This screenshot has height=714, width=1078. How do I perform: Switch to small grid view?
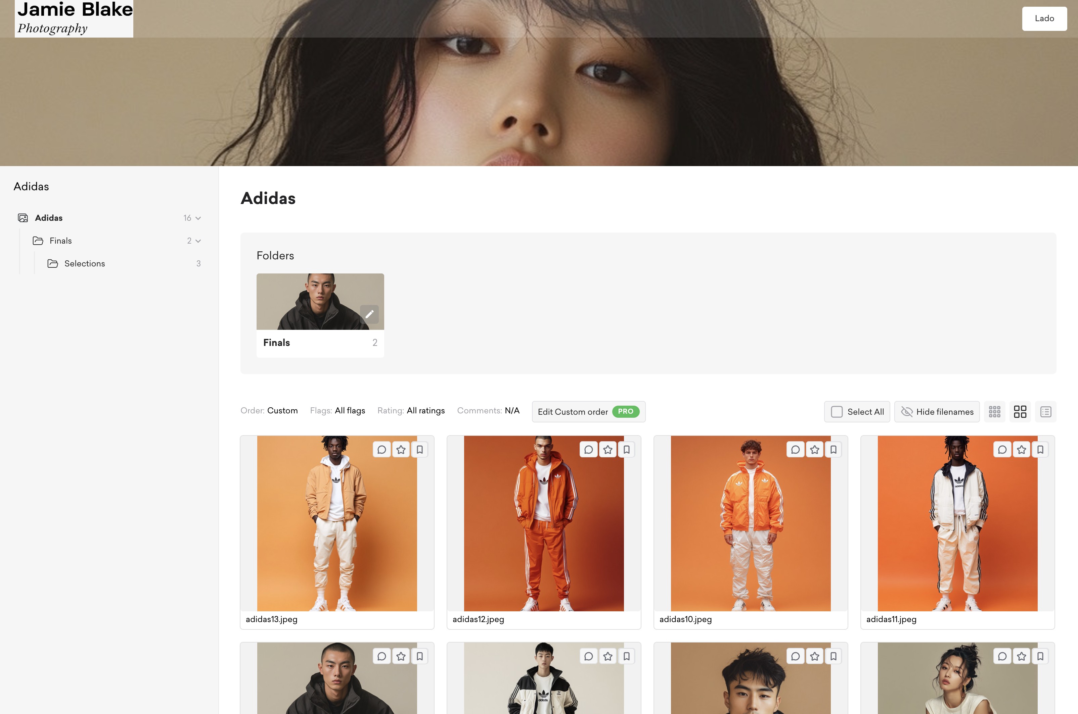[x=995, y=412]
